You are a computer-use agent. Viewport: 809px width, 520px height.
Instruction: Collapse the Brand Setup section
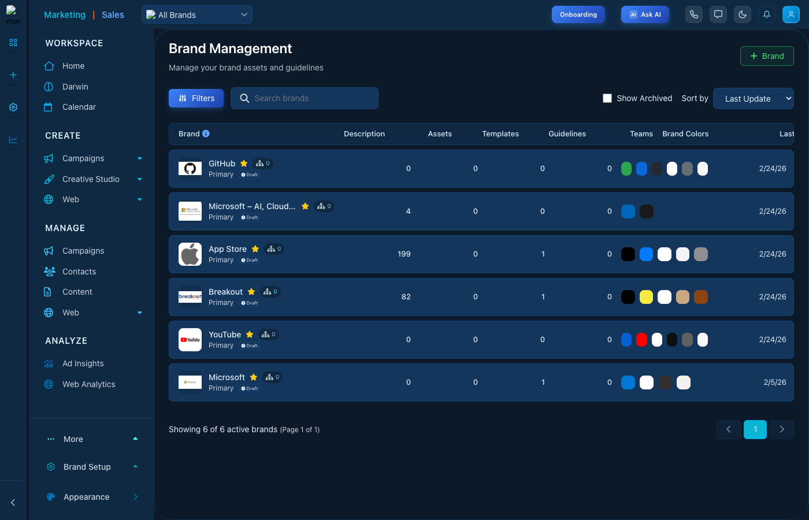coord(135,467)
